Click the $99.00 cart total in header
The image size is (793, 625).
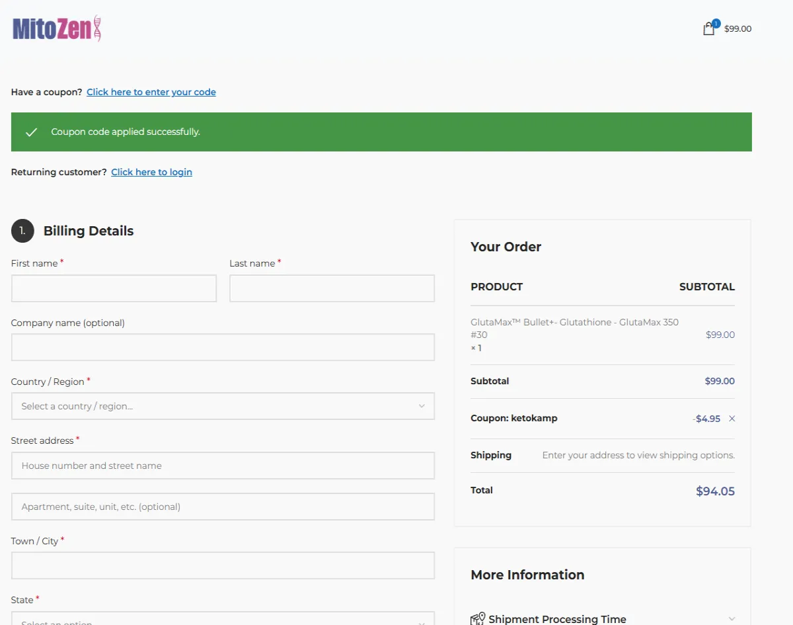tap(738, 29)
